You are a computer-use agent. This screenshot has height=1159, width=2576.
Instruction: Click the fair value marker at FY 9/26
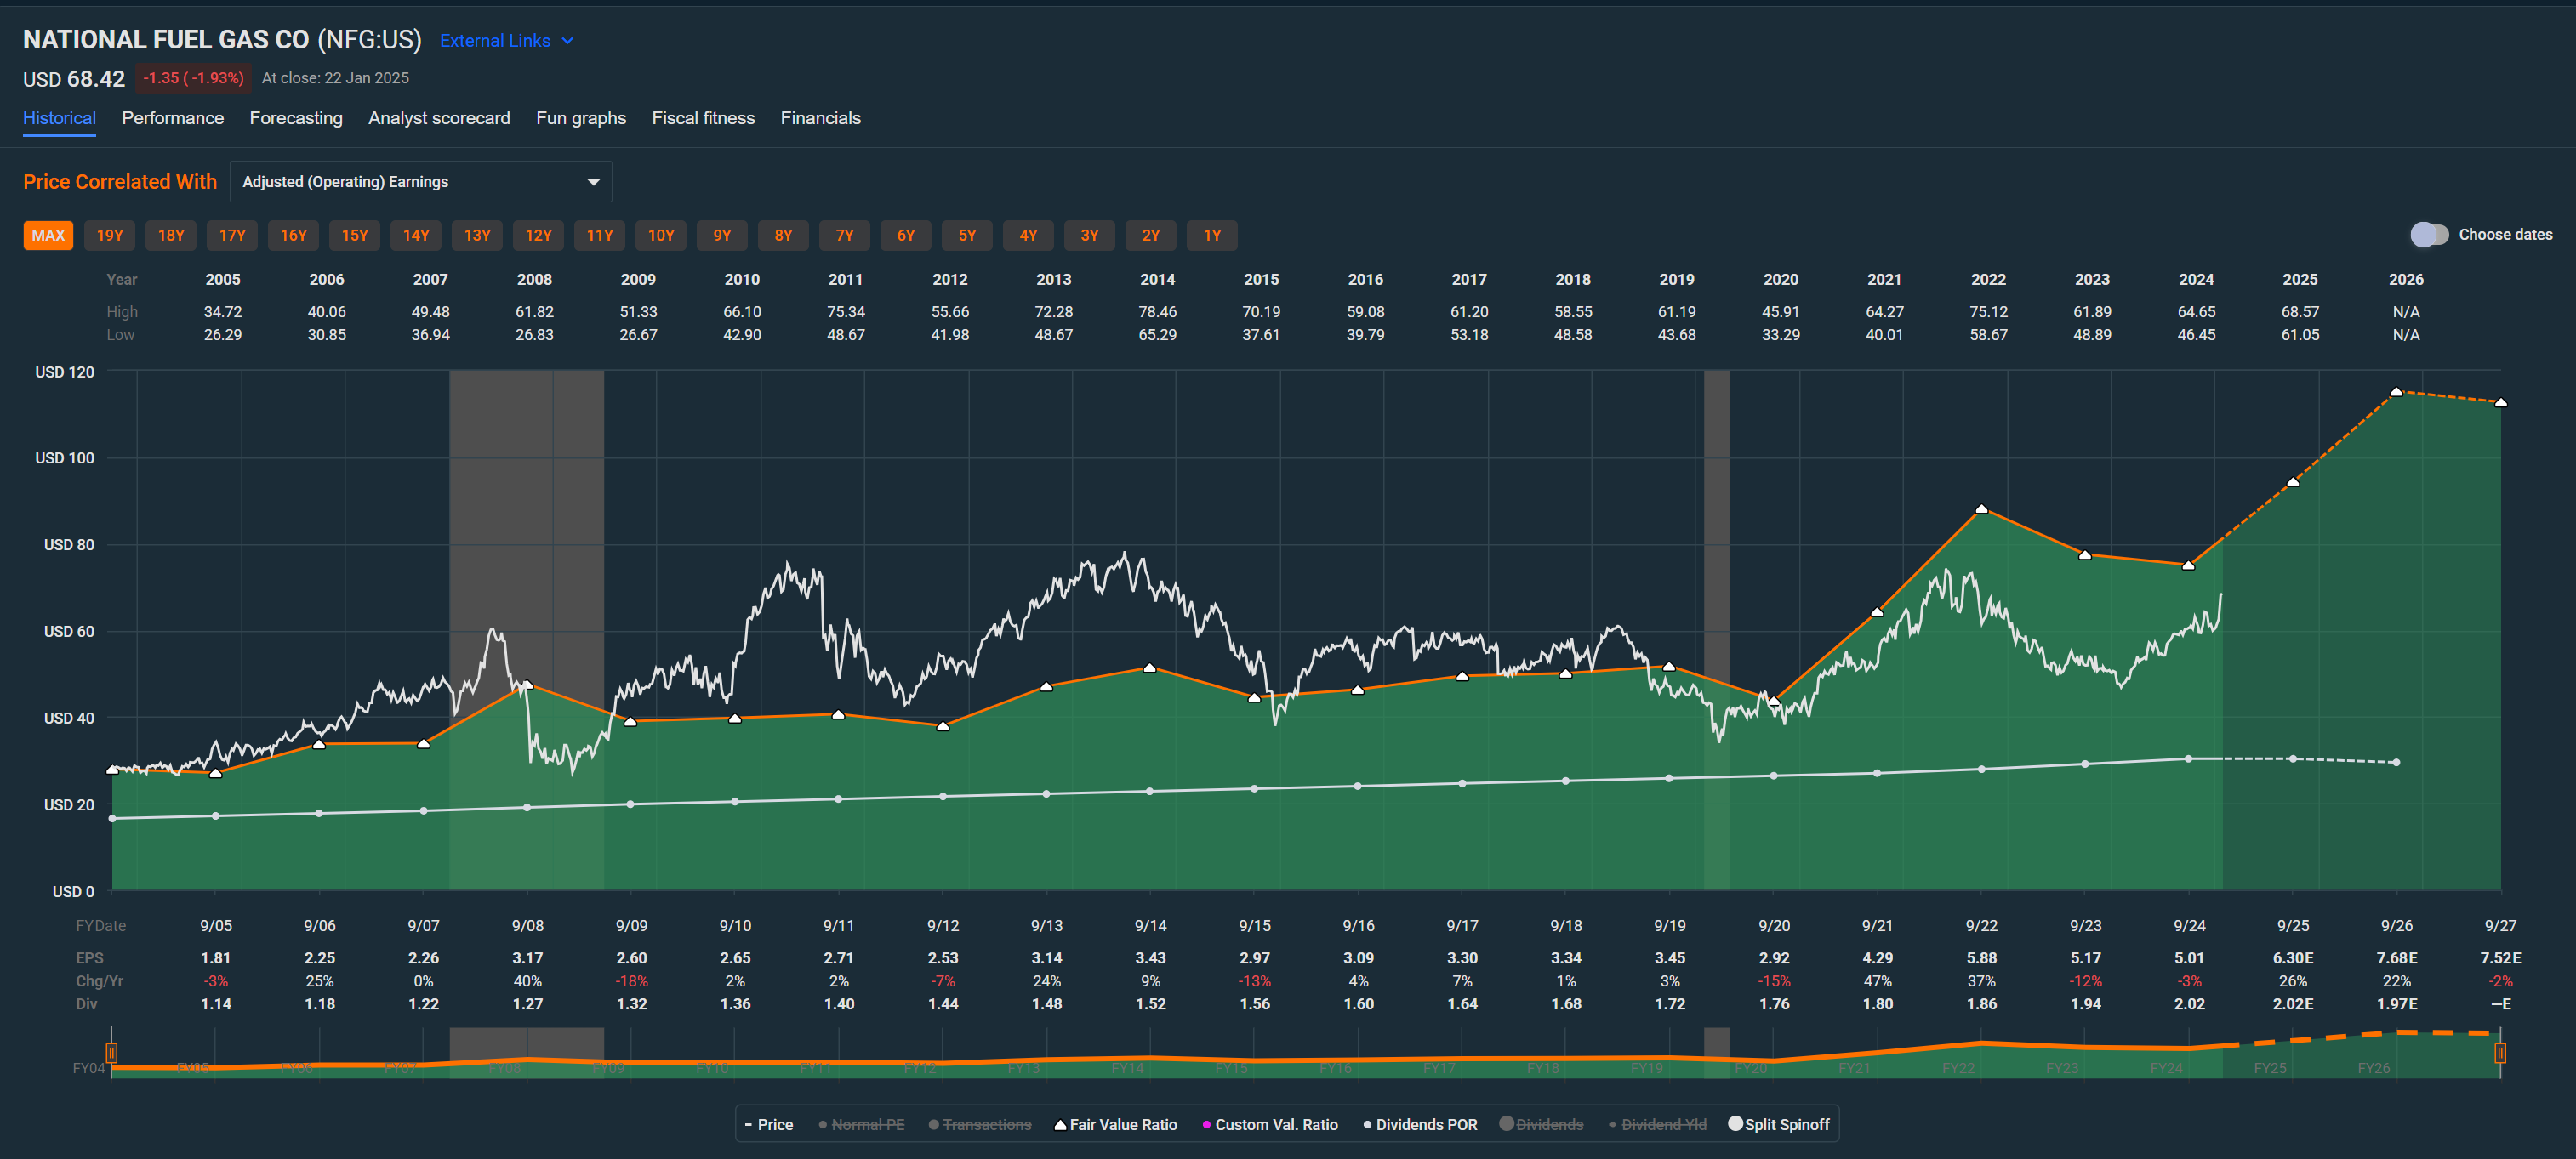[2396, 393]
